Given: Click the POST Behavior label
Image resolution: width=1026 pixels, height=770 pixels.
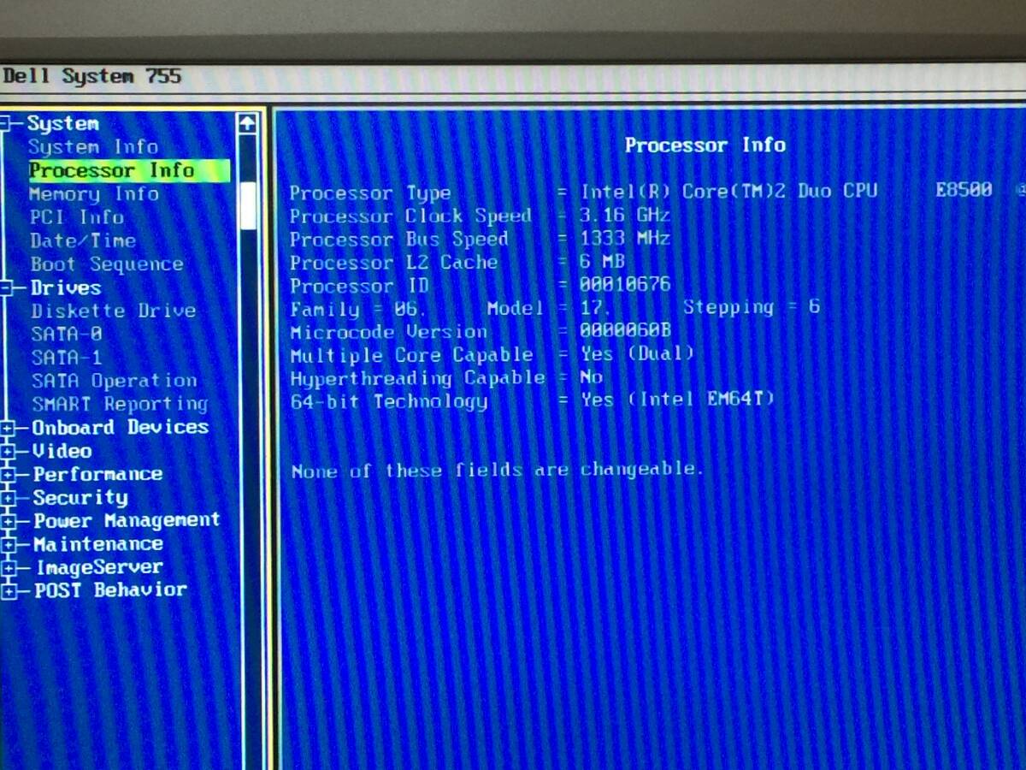Looking at the screenshot, I should click(110, 590).
